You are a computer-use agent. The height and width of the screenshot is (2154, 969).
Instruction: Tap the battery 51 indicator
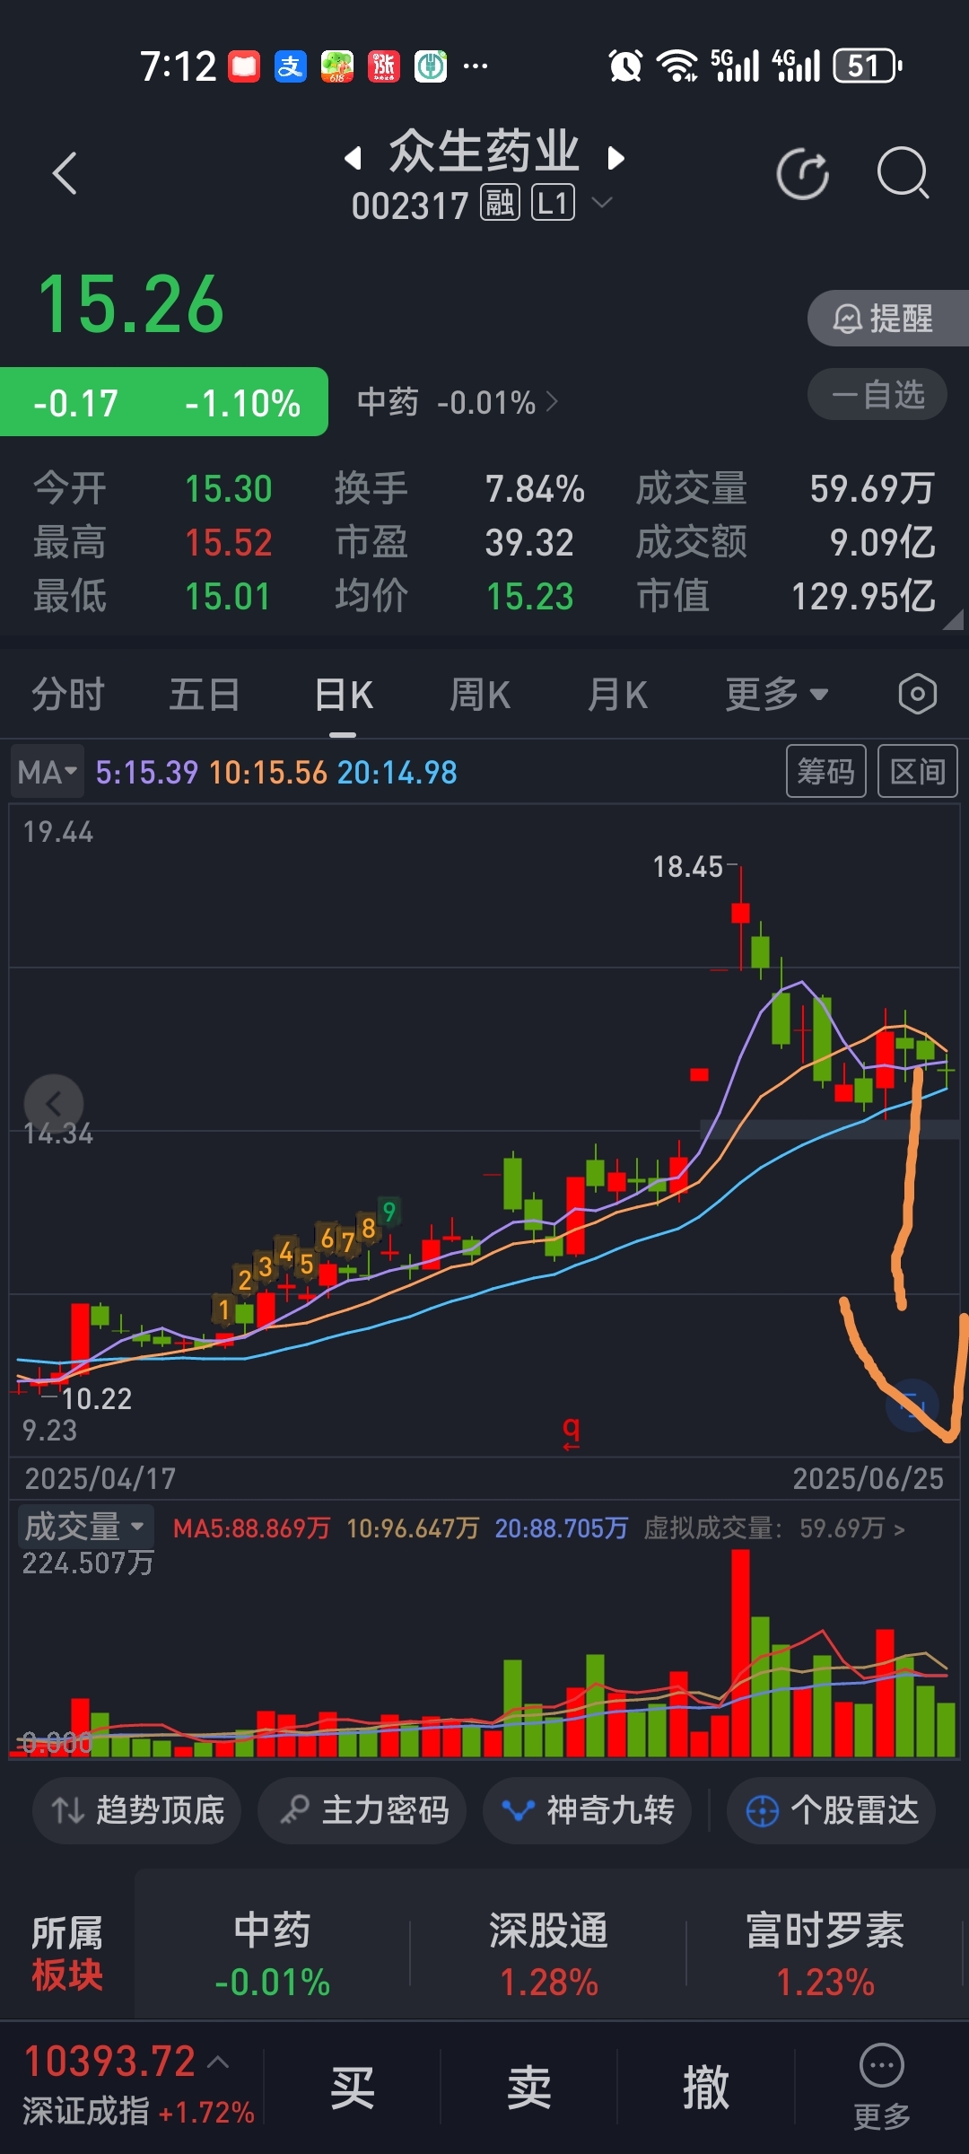pos(868,66)
